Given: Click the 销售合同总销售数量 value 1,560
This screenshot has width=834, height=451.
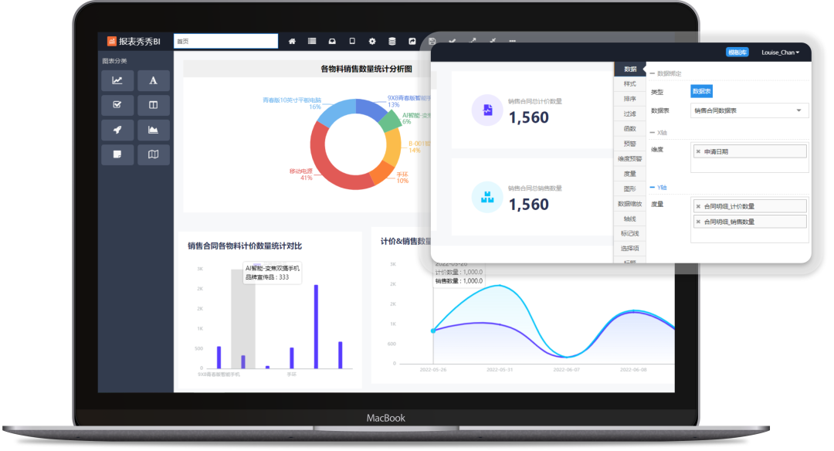Looking at the screenshot, I should click(x=529, y=205).
